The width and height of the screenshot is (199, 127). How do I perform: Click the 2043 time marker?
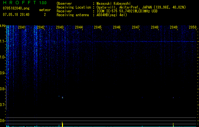coord(60,27)
